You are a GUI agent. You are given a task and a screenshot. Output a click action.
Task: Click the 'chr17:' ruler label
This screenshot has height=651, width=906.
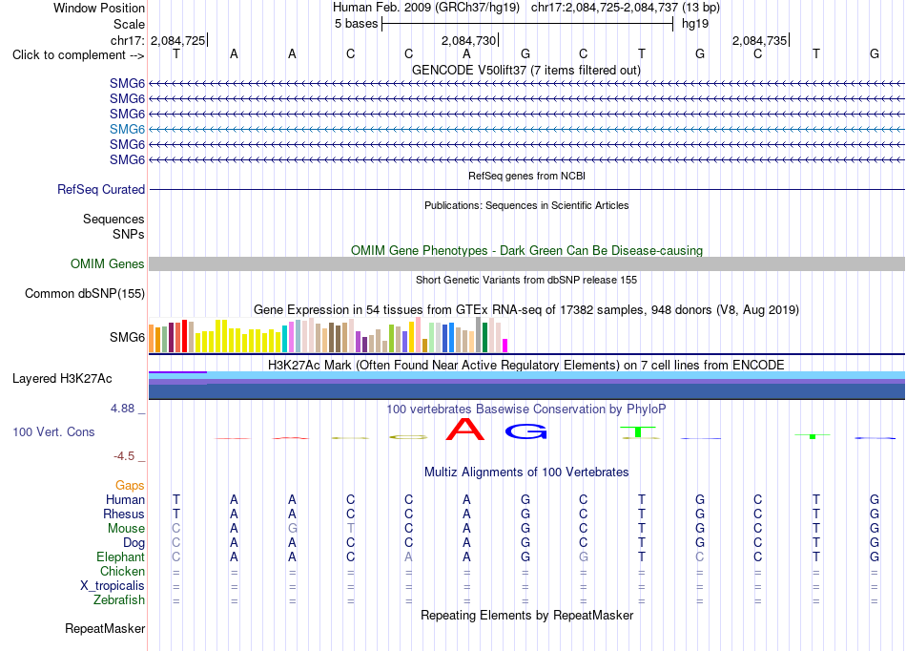click(x=128, y=40)
